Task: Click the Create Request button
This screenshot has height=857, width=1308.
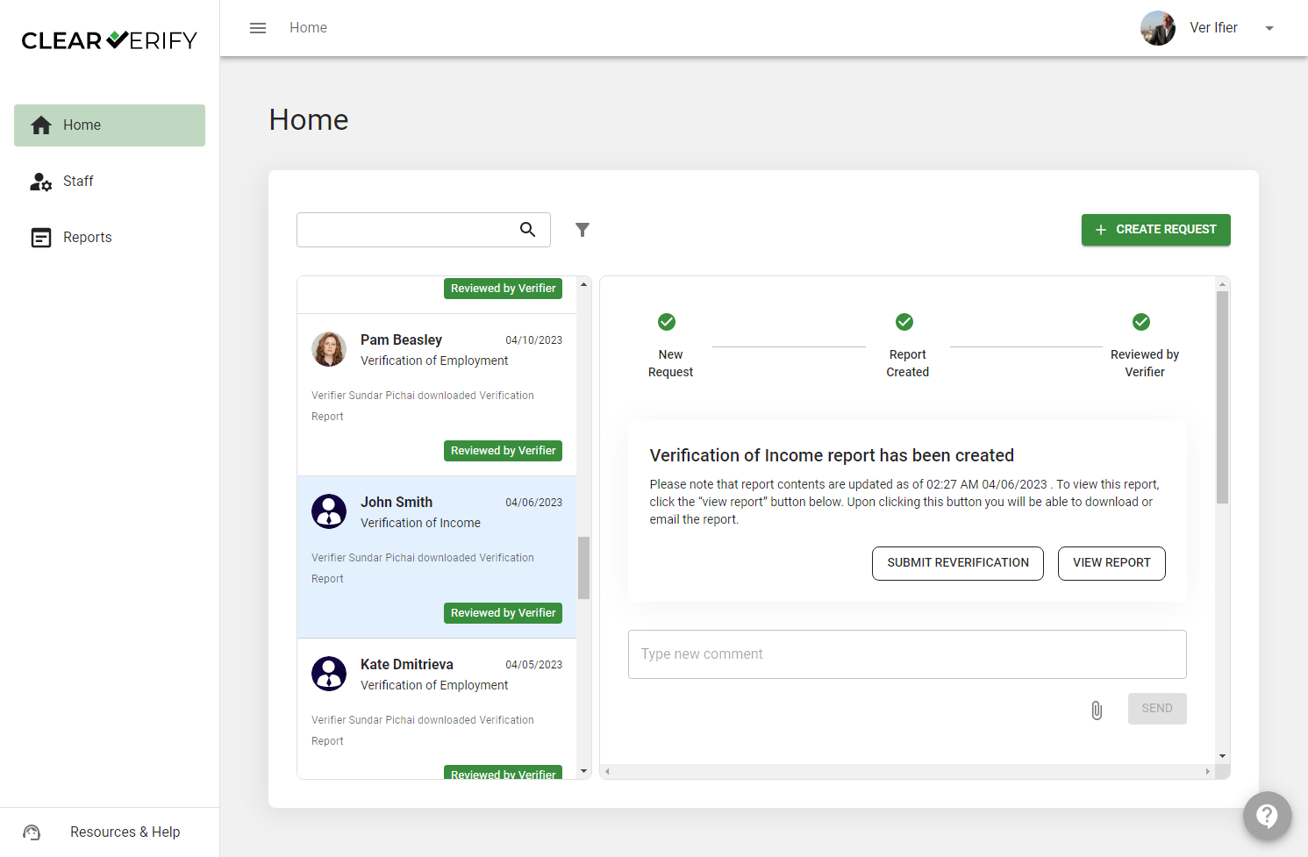Action: pos(1155,230)
